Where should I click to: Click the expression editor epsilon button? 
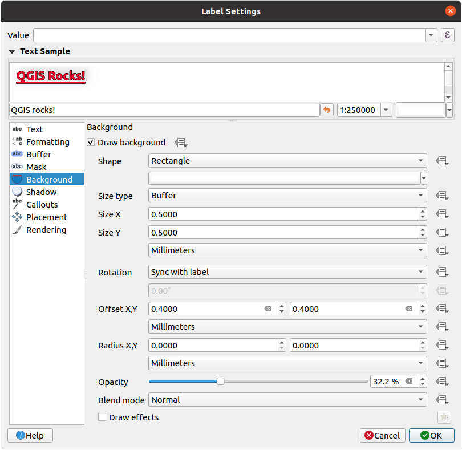click(x=448, y=35)
